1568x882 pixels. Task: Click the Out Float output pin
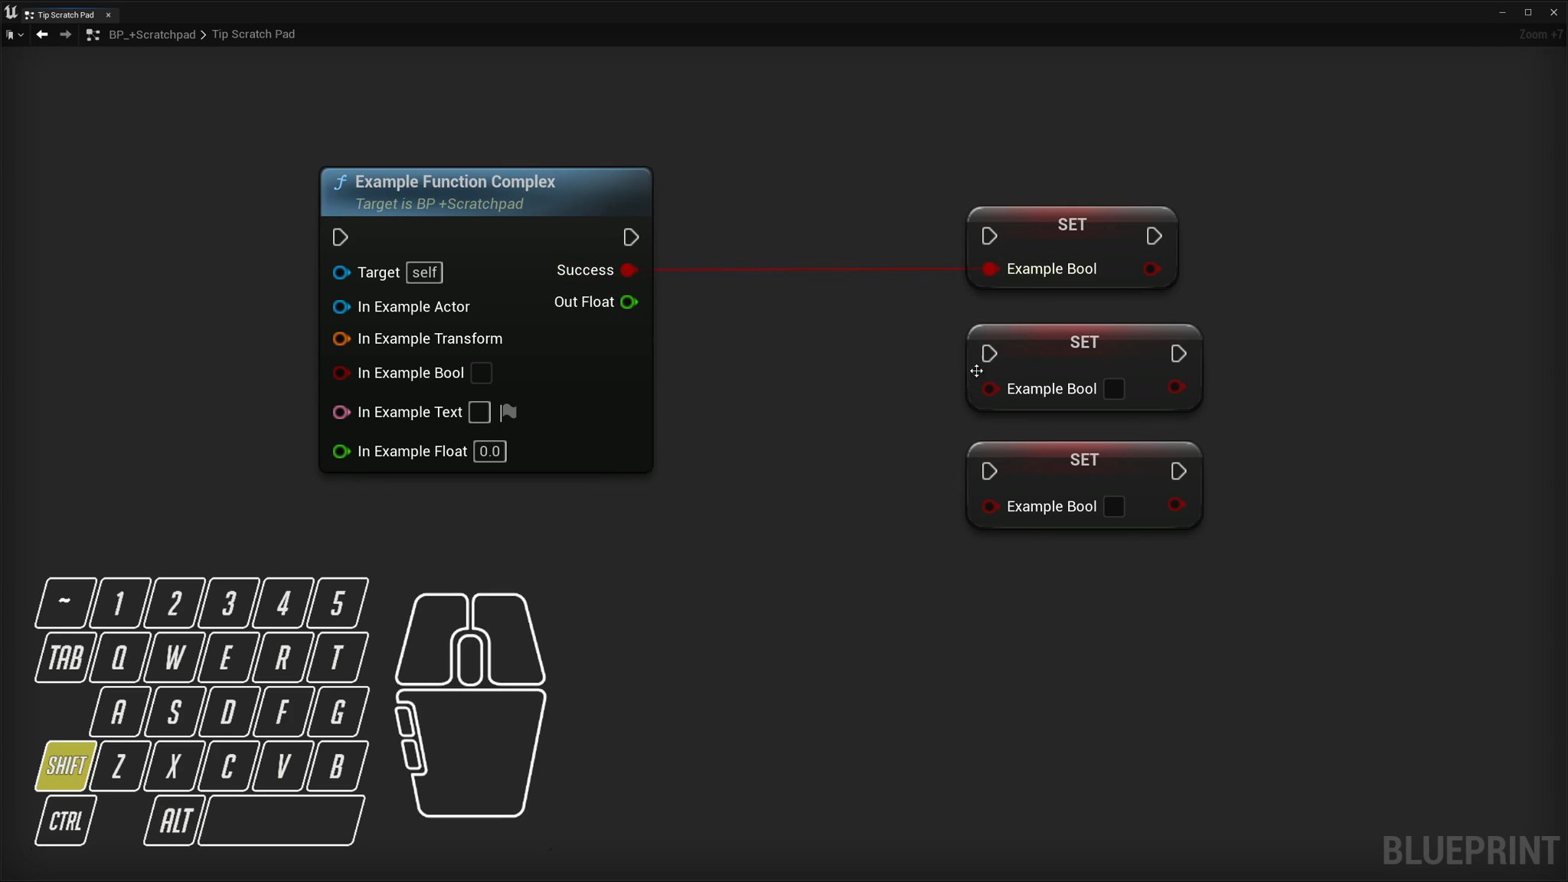(x=629, y=302)
